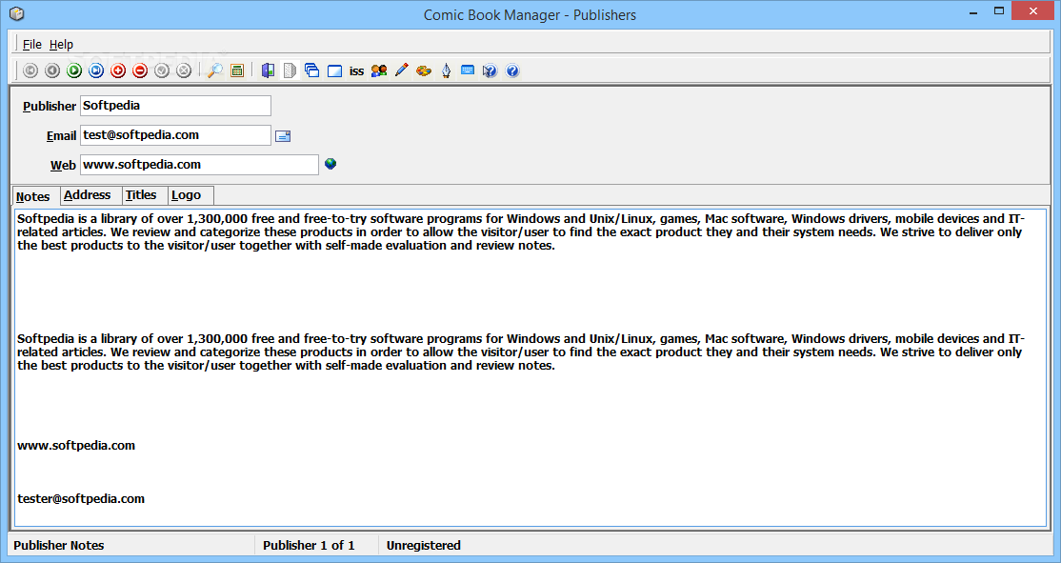Delete publisher with red minus icon
Screen dimensions: 1061x563
140,70
